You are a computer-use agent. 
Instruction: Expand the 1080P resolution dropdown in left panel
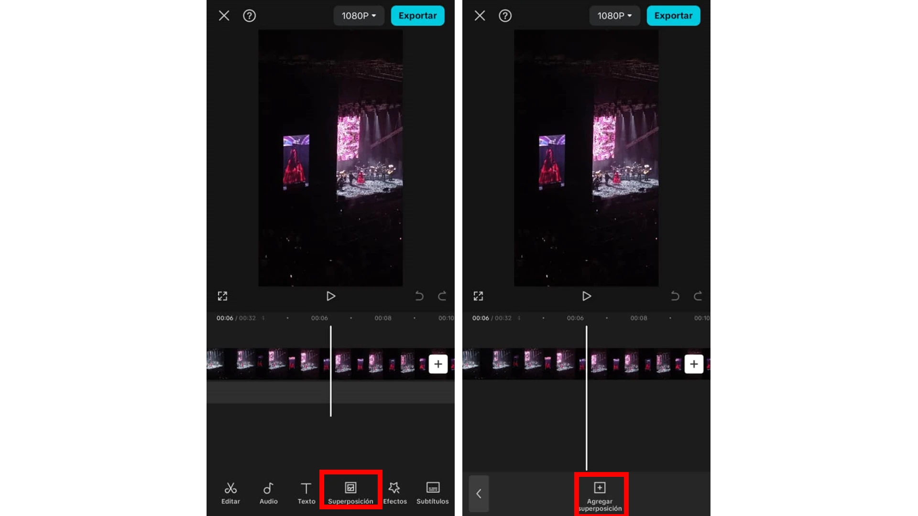(x=359, y=16)
